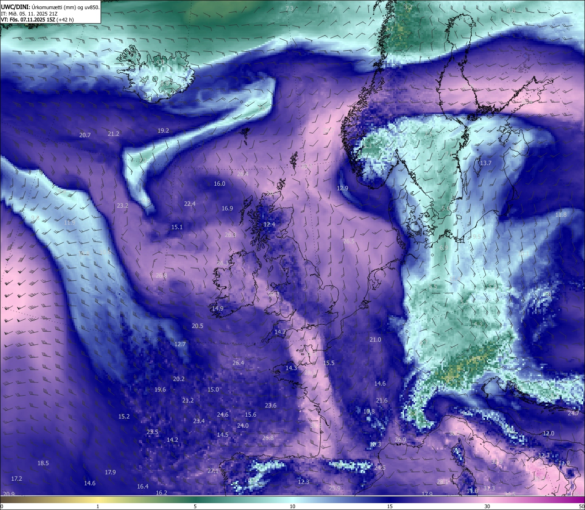Select the 20.2 value label
The width and height of the screenshot is (585, 510).
[179, 379]
